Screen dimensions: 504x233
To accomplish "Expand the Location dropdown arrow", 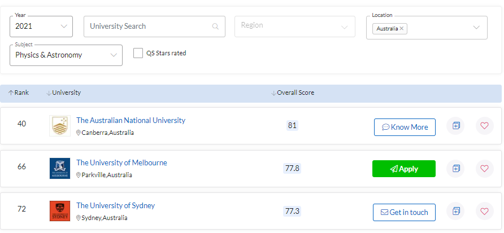I will click(x=476, y=28).
